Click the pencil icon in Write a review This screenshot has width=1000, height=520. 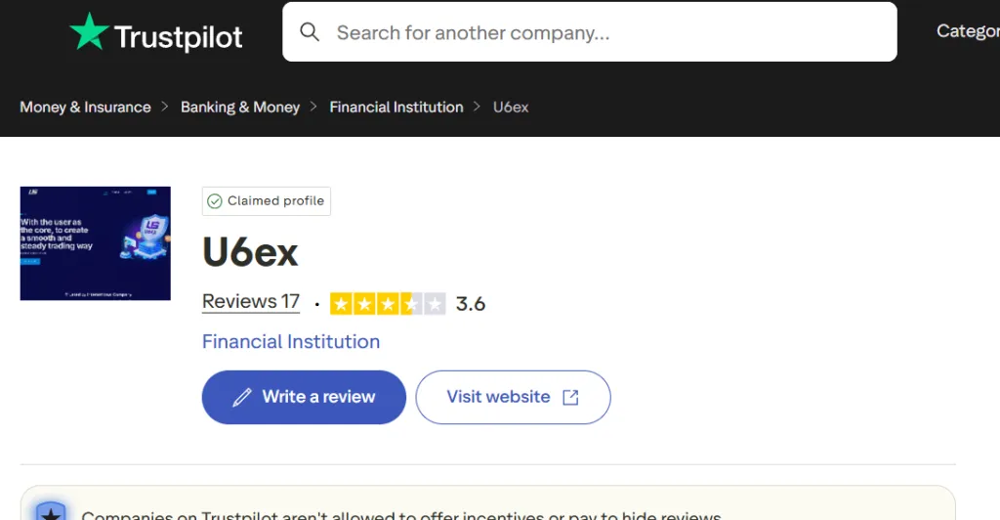pyautogui.click(x=242, y=397)
